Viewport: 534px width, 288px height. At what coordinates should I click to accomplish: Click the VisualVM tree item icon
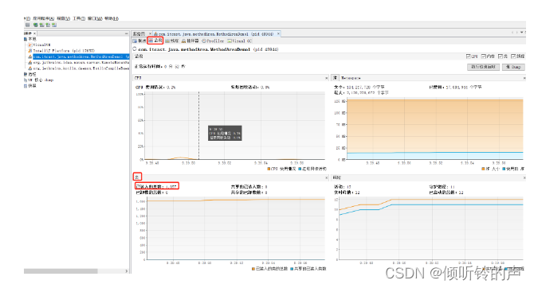(x=30, y=45)
